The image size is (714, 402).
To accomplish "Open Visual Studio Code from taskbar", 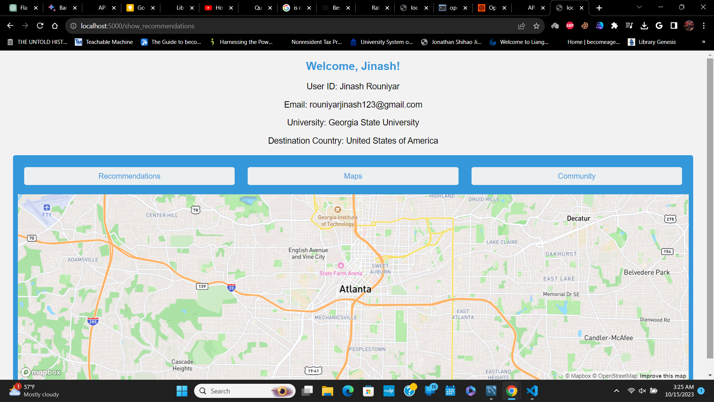I will pos(532,391).
